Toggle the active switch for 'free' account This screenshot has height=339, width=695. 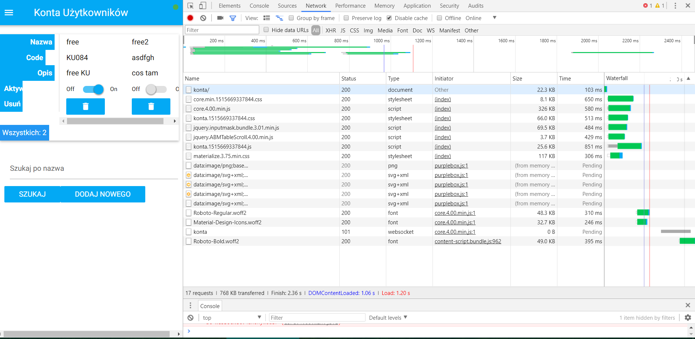point(93,89)
